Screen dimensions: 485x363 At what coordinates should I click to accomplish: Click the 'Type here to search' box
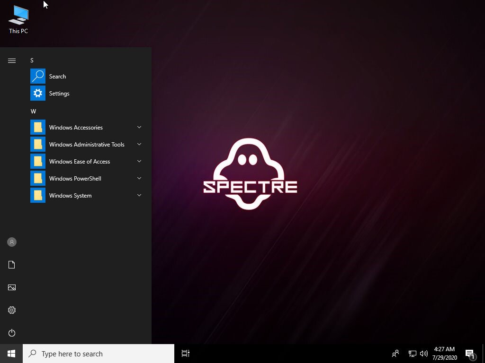click(x=99, y=354)
